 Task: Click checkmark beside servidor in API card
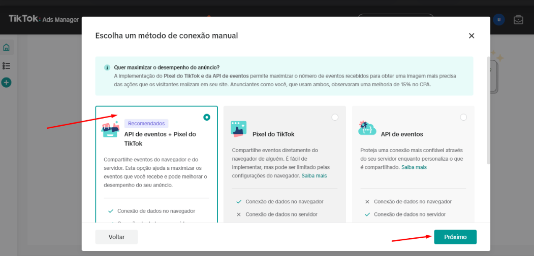367,215
